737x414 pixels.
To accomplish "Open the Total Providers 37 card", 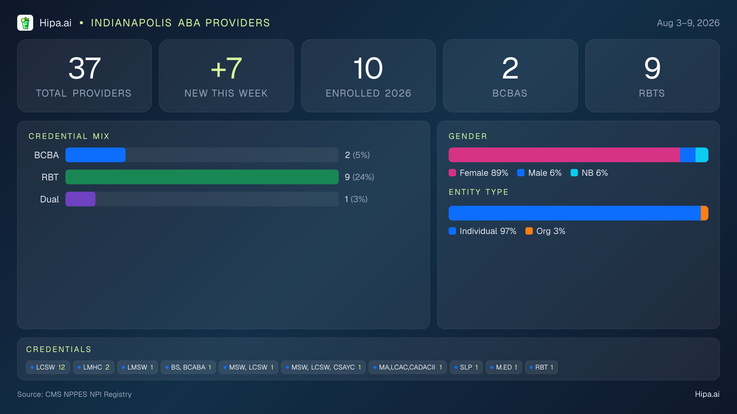I will (x=84, y=76).
